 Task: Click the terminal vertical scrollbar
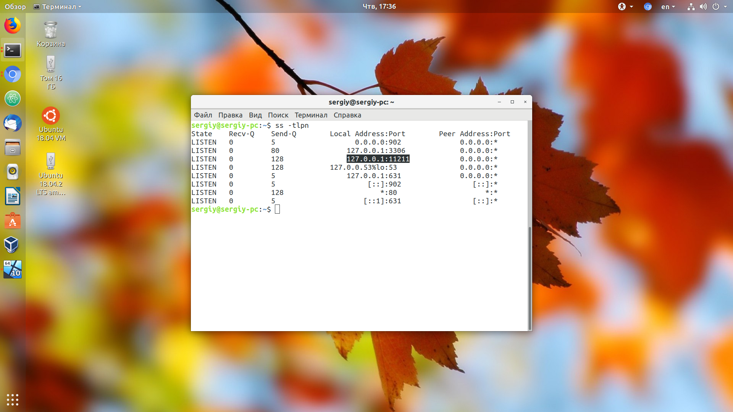click(x=530, y=278)
